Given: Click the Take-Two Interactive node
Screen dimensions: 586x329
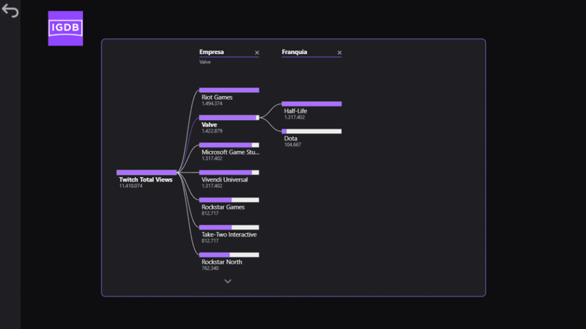Looking at the screenshot, I should tap(229, 235).
